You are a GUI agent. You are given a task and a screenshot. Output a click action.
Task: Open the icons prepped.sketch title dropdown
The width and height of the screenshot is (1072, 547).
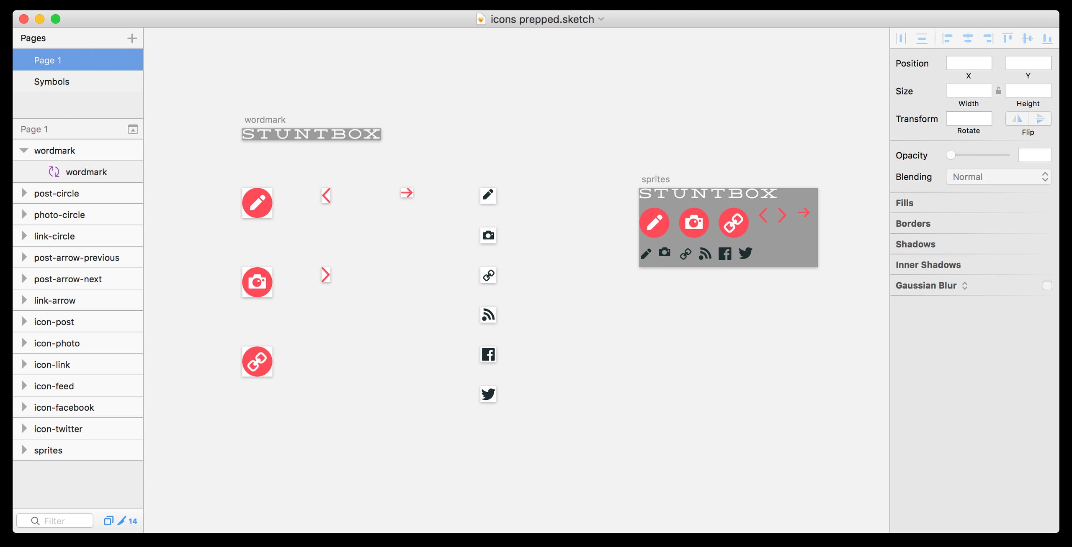click(x=602, y=19)
